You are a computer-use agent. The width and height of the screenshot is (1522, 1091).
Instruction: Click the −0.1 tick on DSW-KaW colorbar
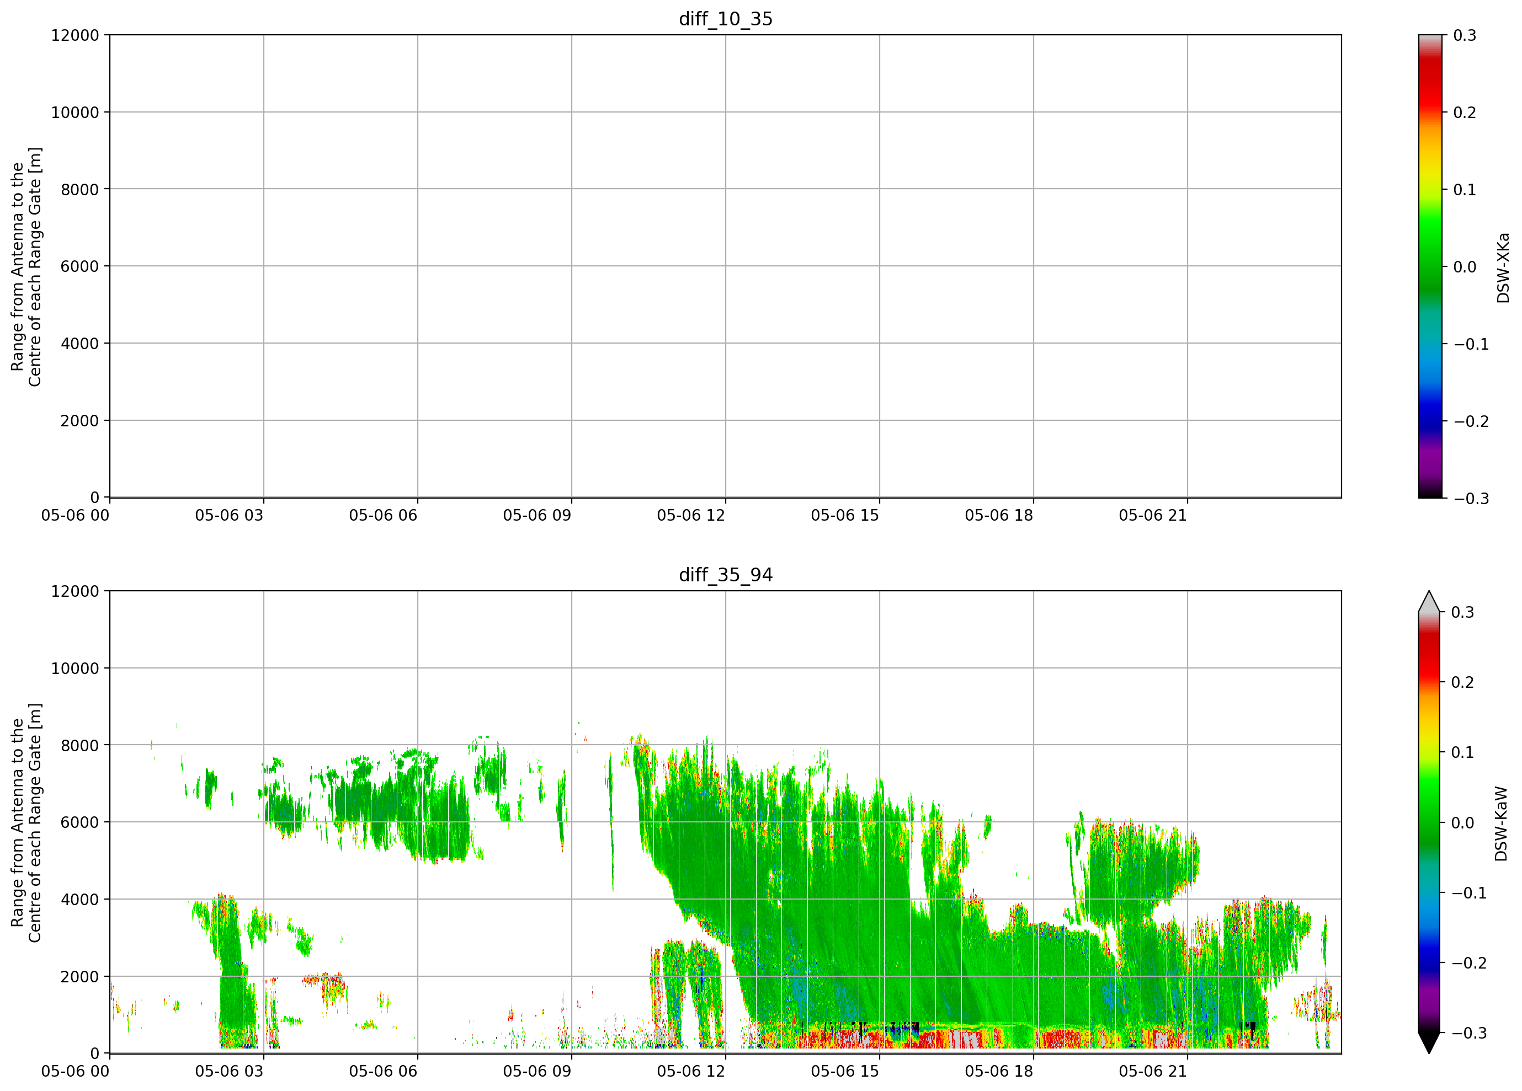(x=1469, y=892)
